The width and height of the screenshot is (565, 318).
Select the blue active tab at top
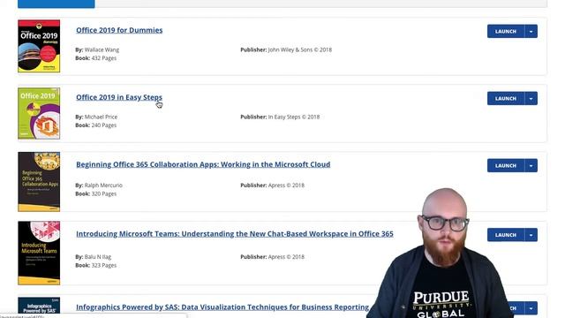pos(56,4)
